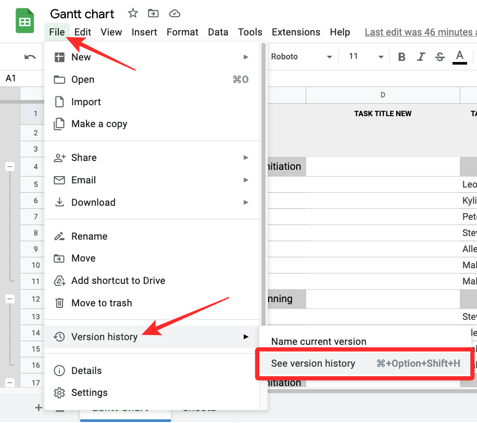Image resolution: width=477 pixels, height=423 pixels.
Task: Click the Google Sheets home icon
Action: pos(24,21)
